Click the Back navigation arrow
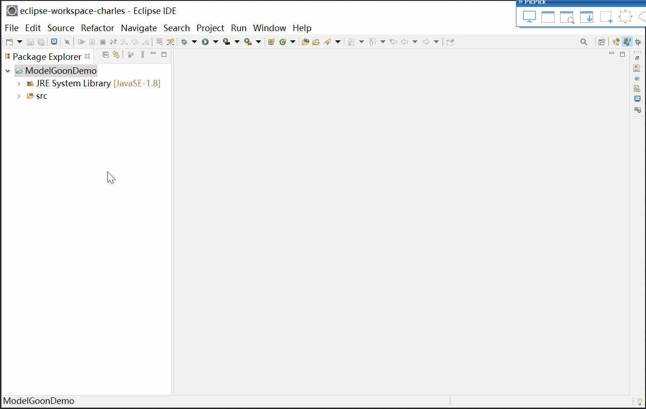 [x=405, y=42]
